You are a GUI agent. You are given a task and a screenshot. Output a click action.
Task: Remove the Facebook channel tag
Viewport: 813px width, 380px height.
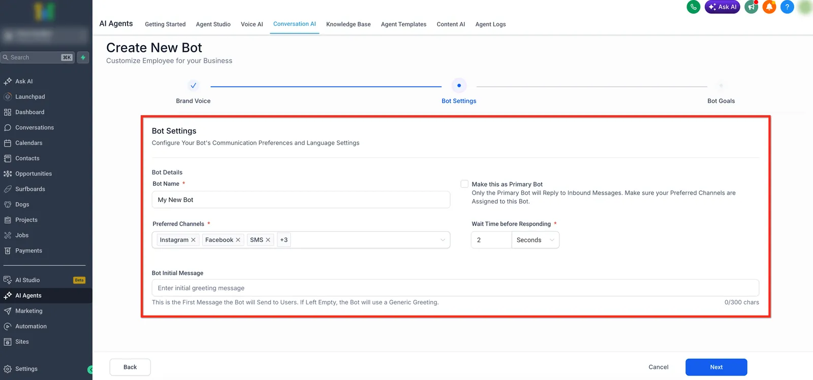pos(238,240)
